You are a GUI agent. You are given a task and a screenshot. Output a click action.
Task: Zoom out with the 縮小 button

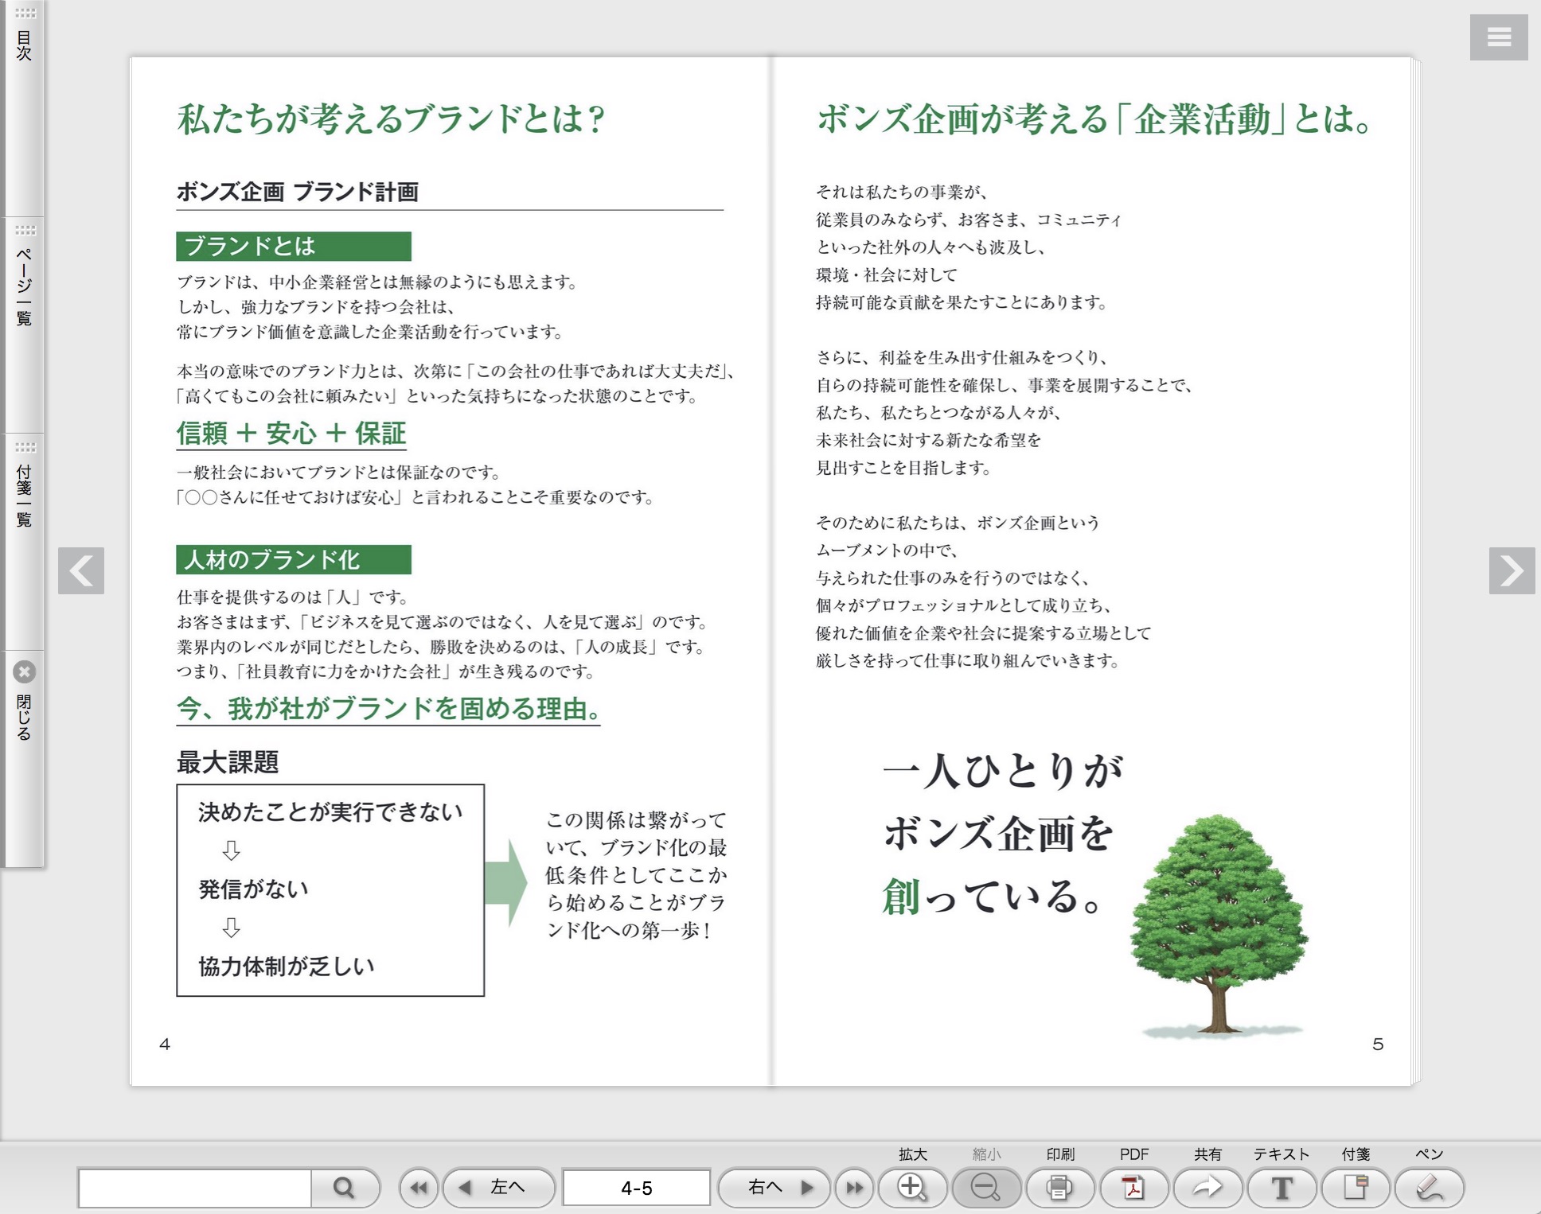click(x=986, y=1188)
